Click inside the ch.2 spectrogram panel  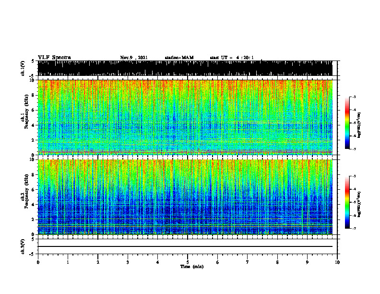[185, 197]
